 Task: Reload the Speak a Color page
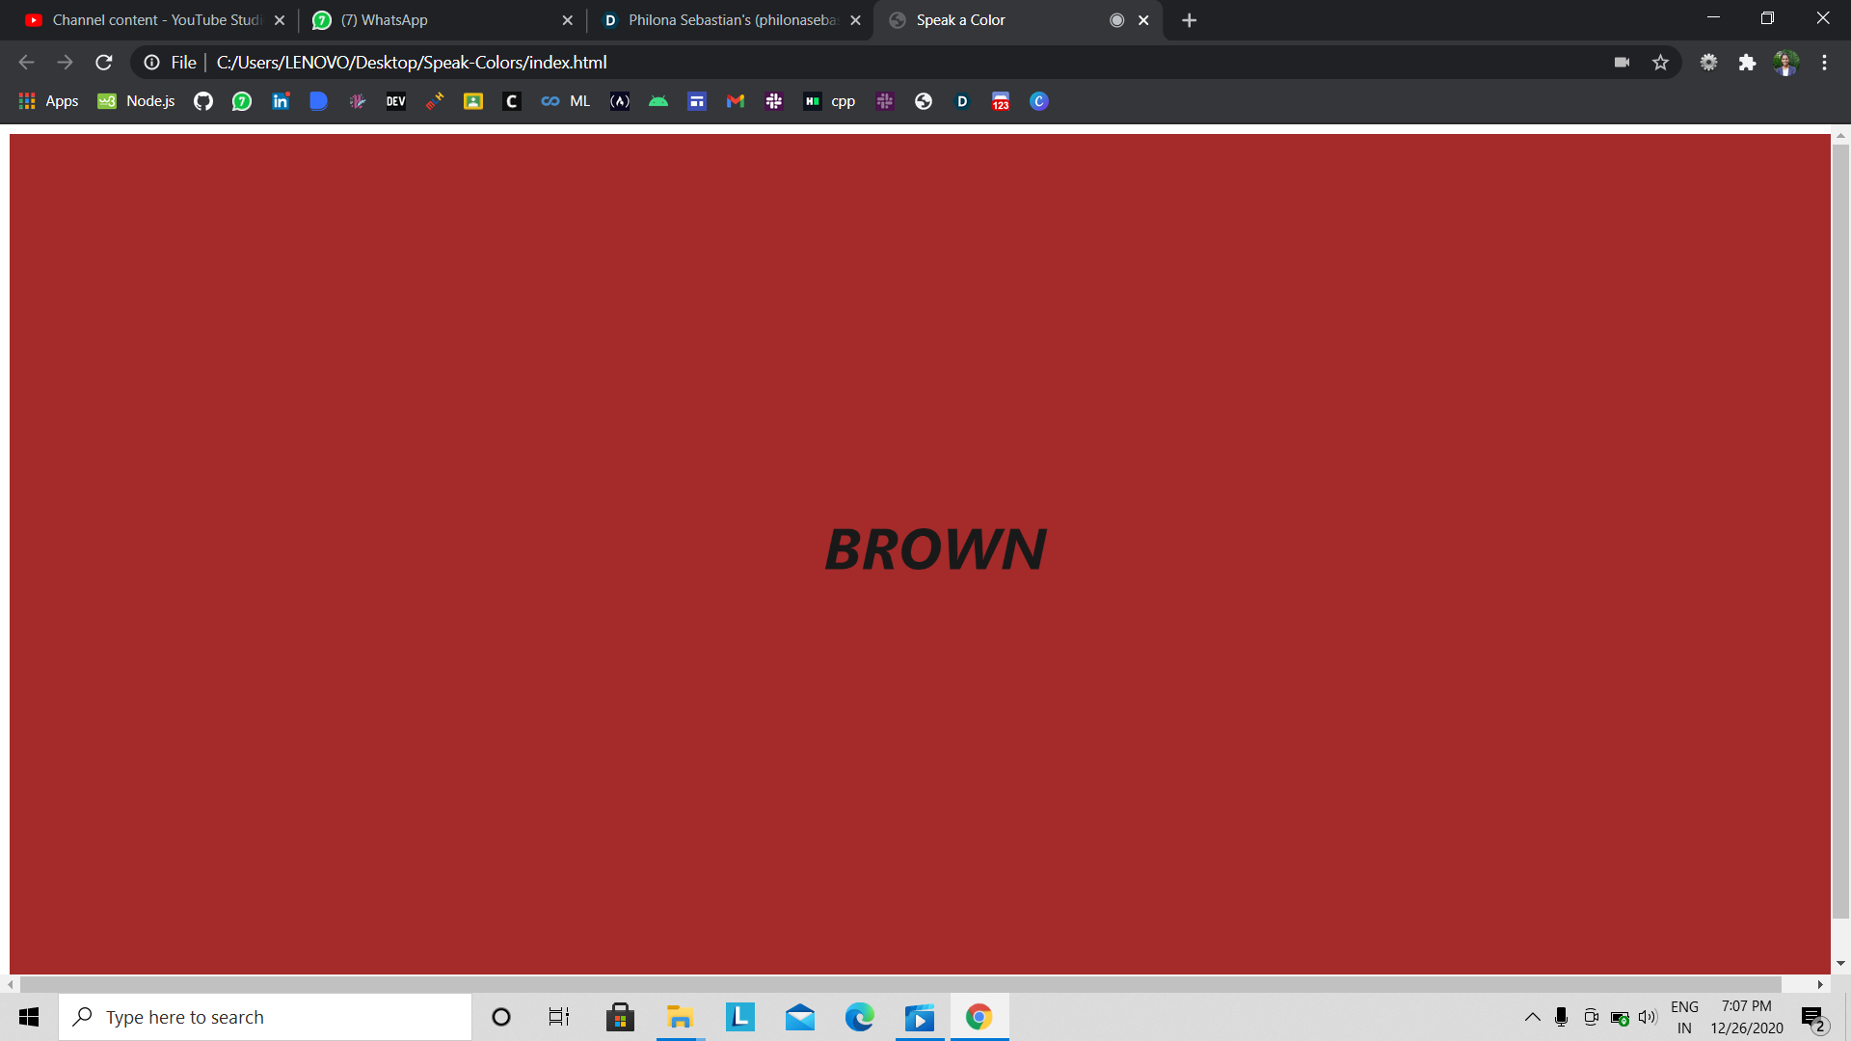pyautogui.click(x=104, y=63)
